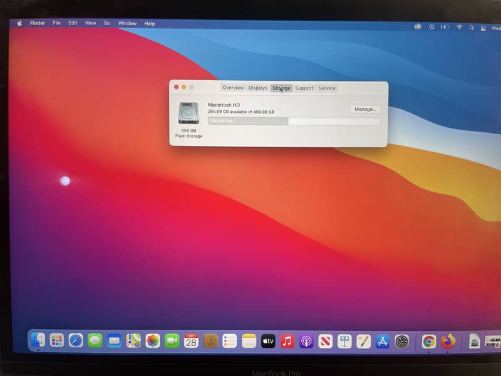Open the Go menu
Image resolution: width=501 pixels, height=376 pixels.
pyautogui.click(x=107, y=23)
